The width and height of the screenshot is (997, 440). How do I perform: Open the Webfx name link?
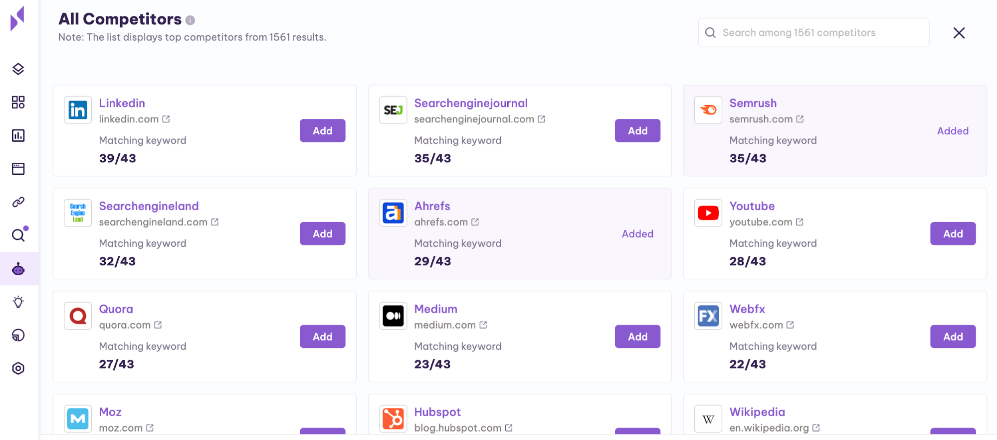tap(747, 309)
